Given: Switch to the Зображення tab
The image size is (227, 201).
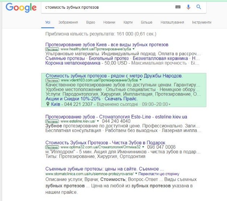Looking at the screenshot, I should [x=68, y=22].
